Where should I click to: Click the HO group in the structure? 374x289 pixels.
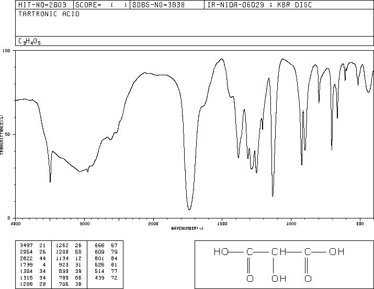(x=221, y=251)
